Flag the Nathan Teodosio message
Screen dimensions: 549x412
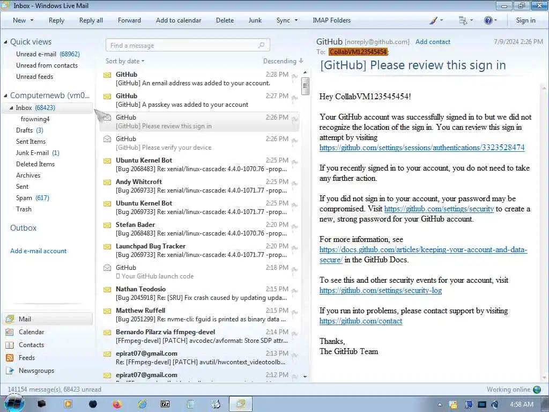(294, 291)
